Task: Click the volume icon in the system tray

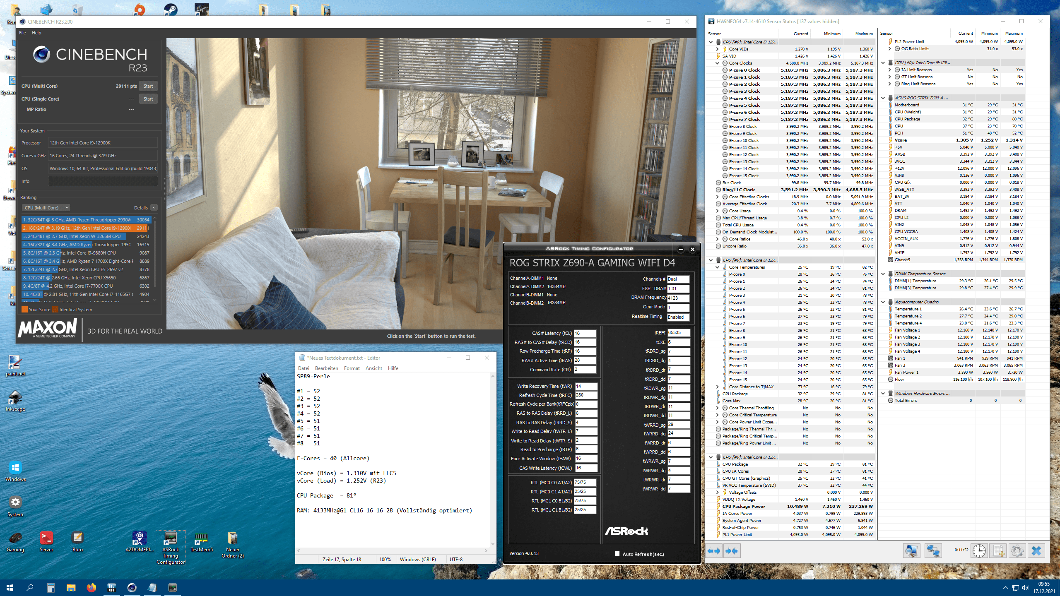Action: click(1025, 588)
